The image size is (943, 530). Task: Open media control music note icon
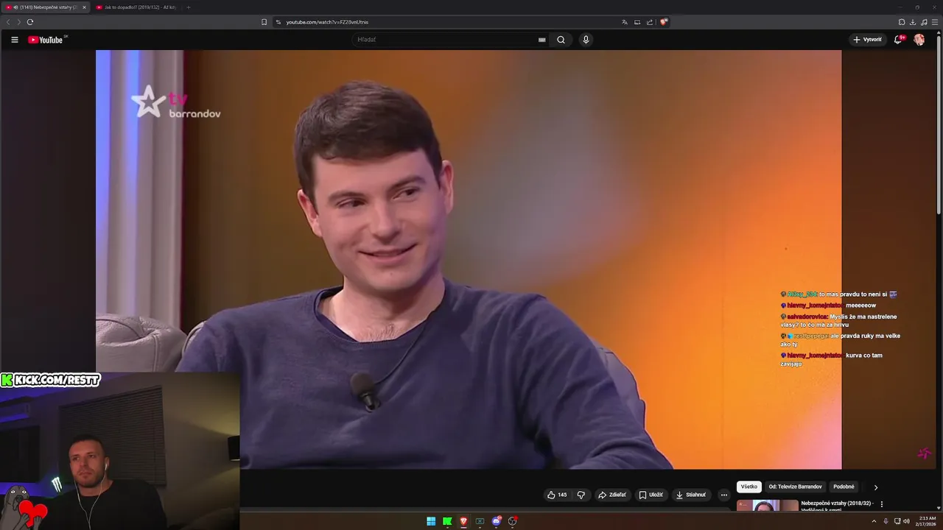pyautogui.click(x=924, y=22)
